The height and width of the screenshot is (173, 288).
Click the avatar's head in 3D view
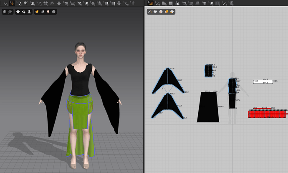tap(80, 51)
